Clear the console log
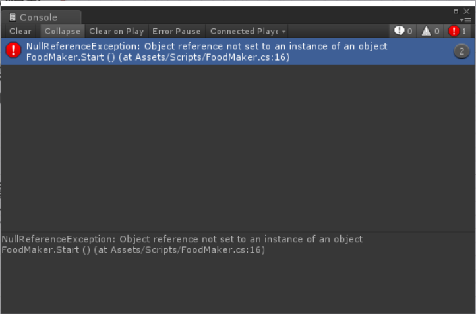This screenshot has height=314, width=476. [x=20, y=31]
